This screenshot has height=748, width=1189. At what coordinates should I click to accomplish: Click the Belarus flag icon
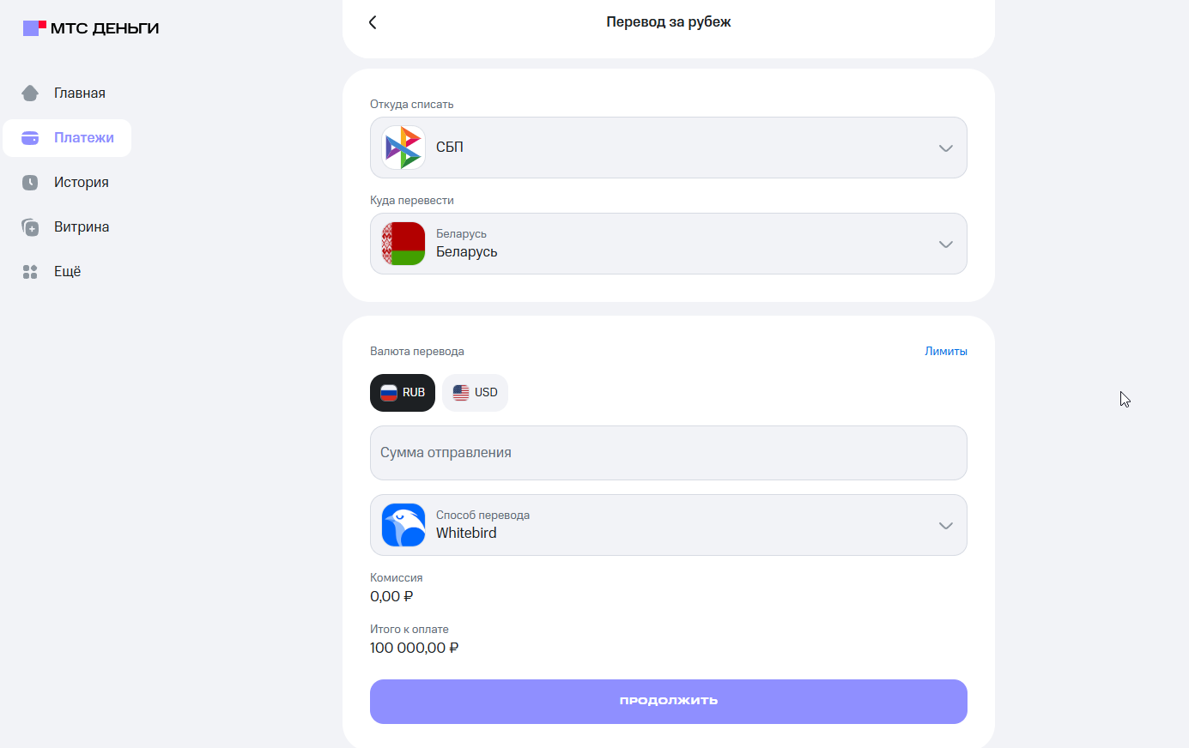(x=403, y=244)
